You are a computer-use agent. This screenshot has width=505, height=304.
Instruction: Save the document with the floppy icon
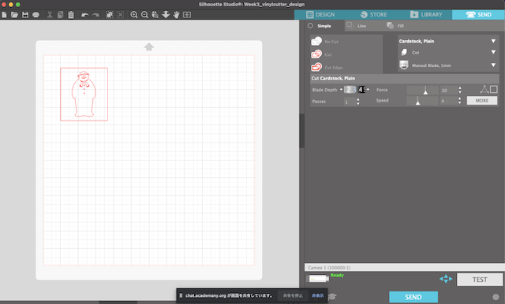pos(25,15)
